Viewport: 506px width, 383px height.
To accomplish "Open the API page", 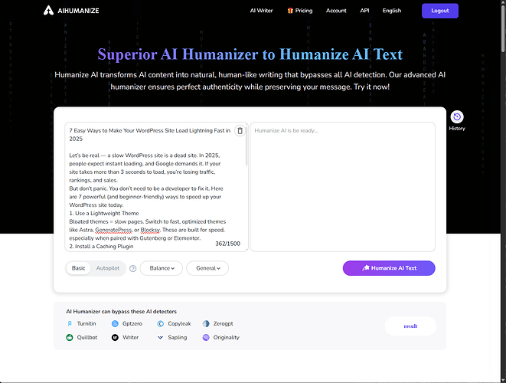I will coord(364,11).
